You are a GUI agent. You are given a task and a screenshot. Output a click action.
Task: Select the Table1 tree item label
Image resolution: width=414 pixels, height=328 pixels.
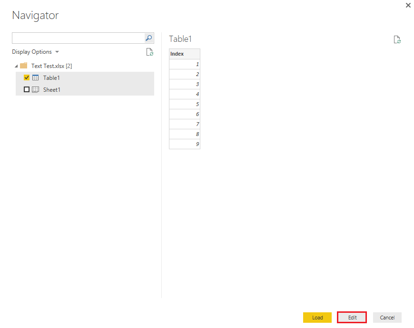coord(51,78)
